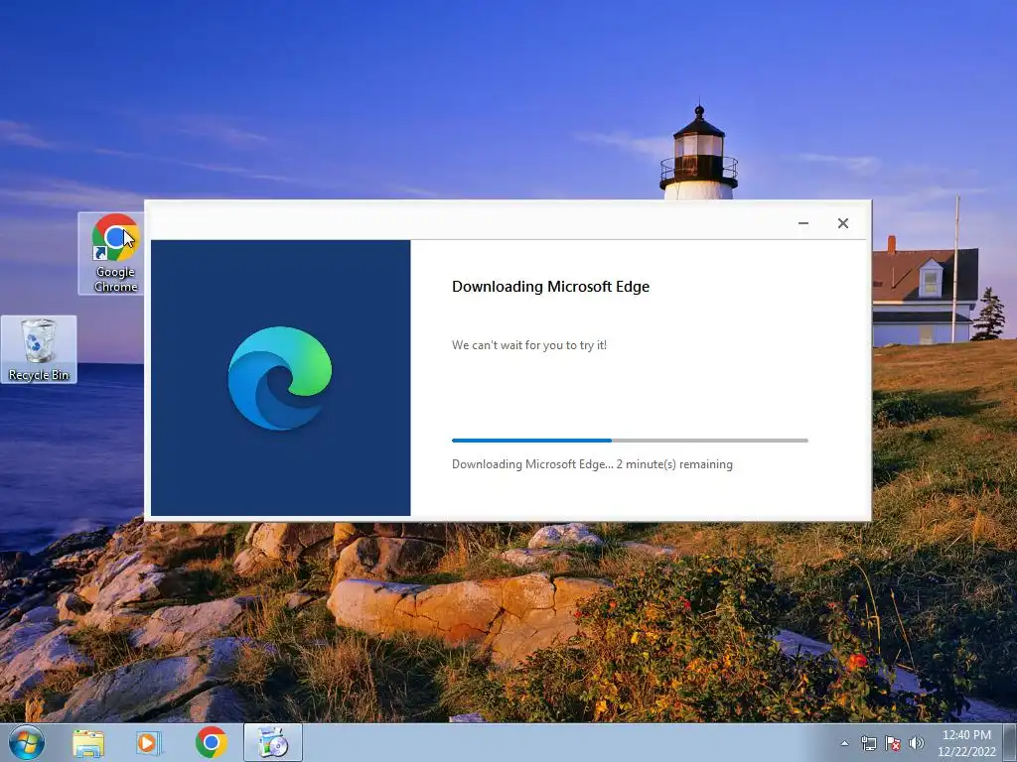Select the Recycle Bin desktop icon

39,349
